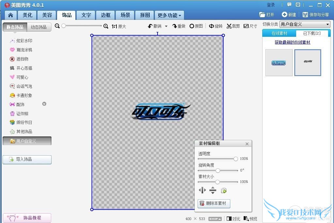Open 其他饰品 category
334x223 pixels.
(21, 132)
